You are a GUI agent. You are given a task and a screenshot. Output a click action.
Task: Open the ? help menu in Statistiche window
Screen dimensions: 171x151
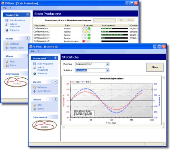(38, 51)
